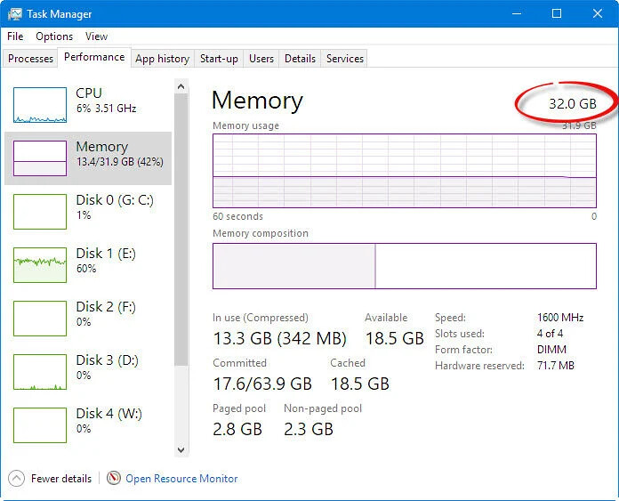Open the File menu

pyautogui.click(x=15, y=36)
